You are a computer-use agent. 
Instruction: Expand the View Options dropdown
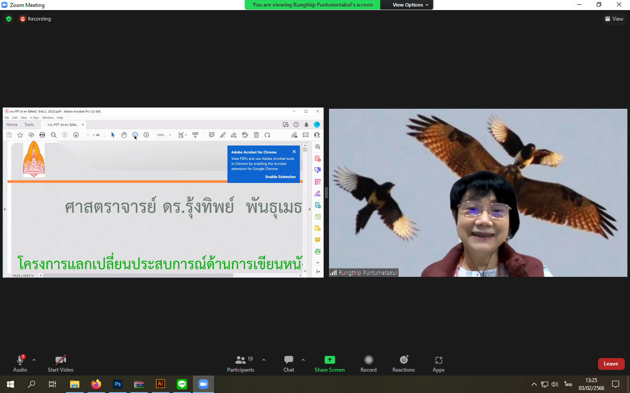410,5
